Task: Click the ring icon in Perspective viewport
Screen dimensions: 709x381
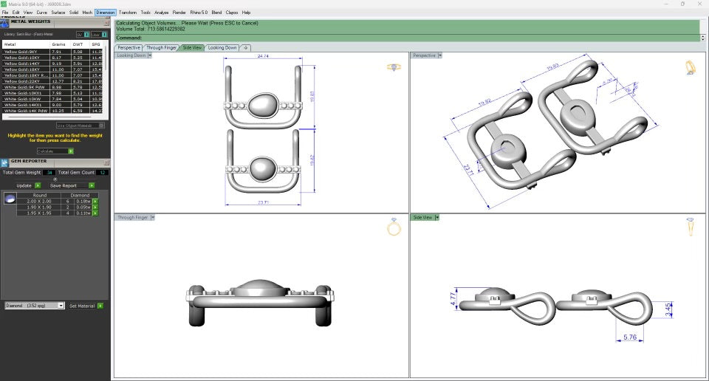Action: point(690,68)
